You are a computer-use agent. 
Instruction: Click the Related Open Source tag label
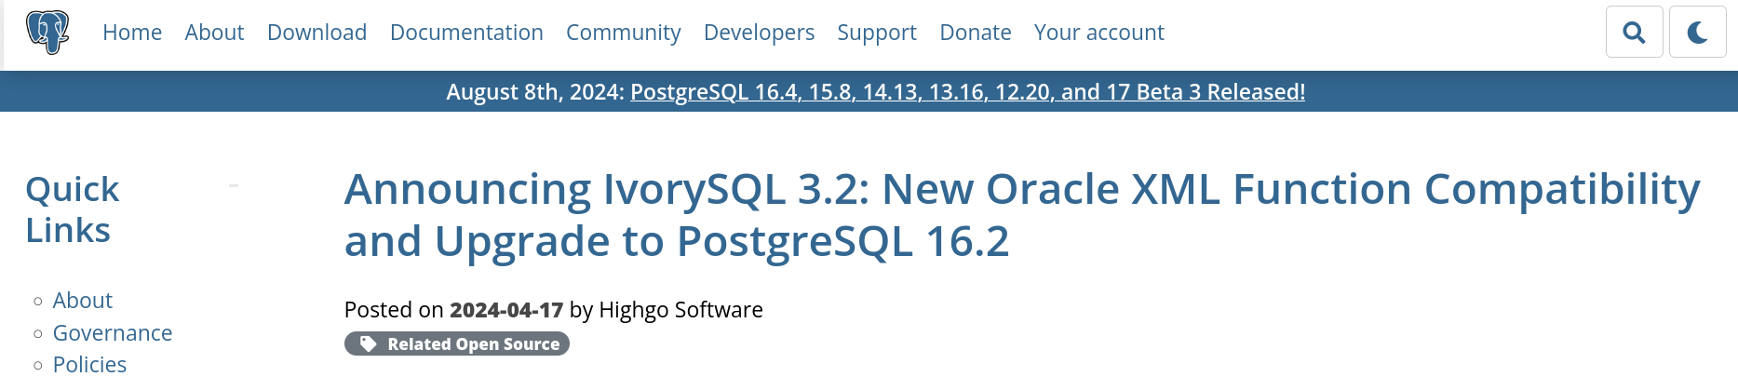point(473,344)
